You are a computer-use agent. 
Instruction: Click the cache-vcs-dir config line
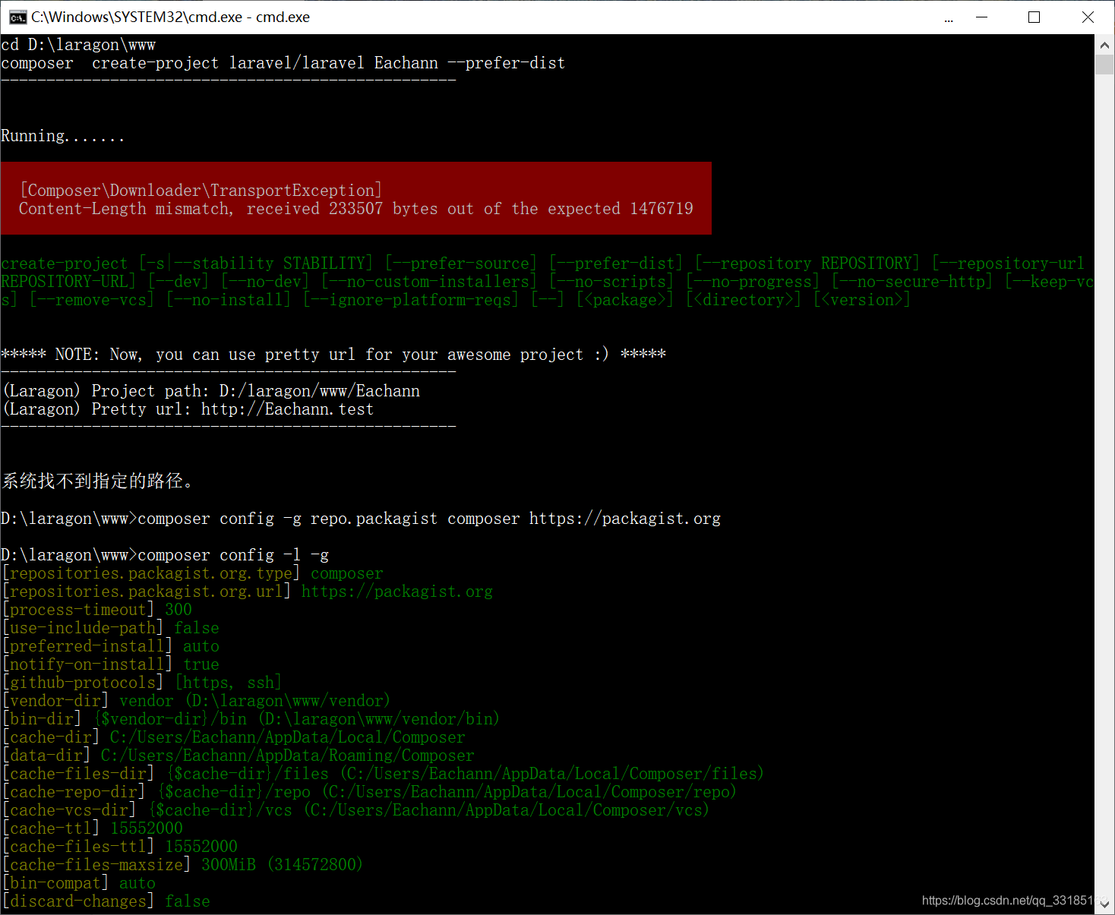pos(356,810)
